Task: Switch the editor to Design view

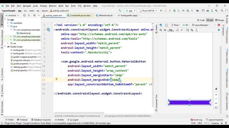Action: [220, 20]
